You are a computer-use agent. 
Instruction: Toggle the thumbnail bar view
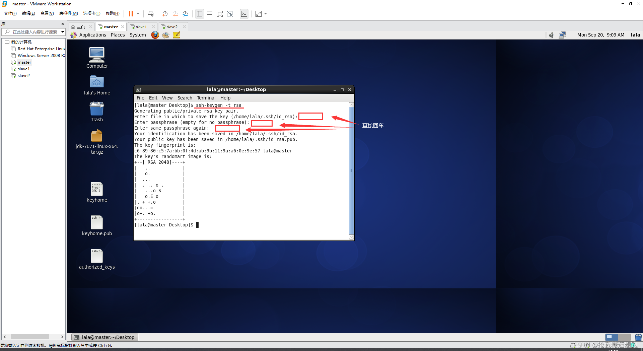click(210, 14)
